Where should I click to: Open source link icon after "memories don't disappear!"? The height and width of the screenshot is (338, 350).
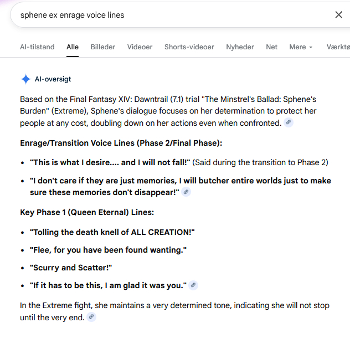point(186,192)
